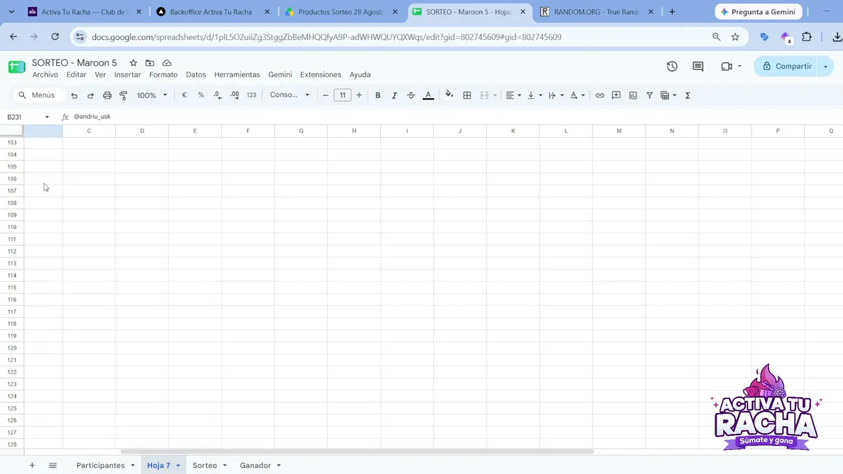843x474 pixels.
Task: Open the Participantes sheet tab arrow
Action: click(132, 465)
